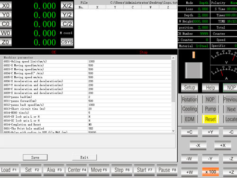The height and width of the screenshot is (178, 237).
Task: Click Start F7 in the bottom bar
Action: (145, 170)
